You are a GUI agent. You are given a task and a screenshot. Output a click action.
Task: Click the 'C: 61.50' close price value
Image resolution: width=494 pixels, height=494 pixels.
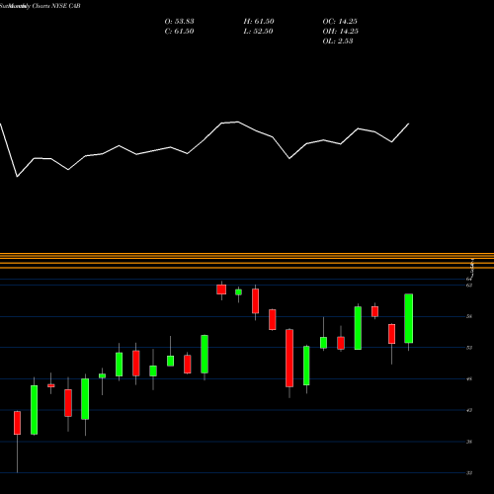point(179,32)
